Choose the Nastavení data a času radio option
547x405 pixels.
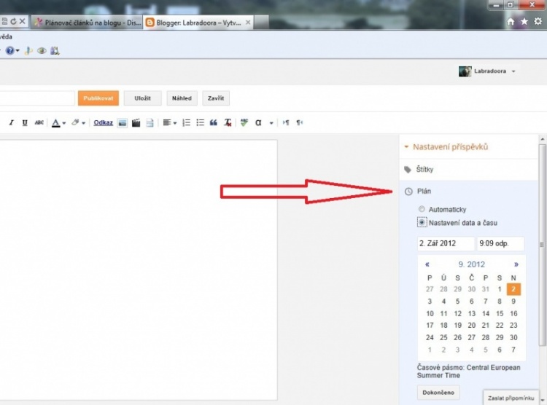click(x=422, y=222)
